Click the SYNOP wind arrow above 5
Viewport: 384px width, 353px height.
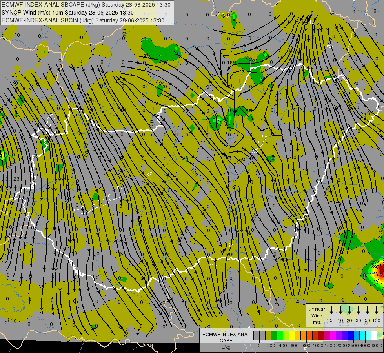[331, 310]
